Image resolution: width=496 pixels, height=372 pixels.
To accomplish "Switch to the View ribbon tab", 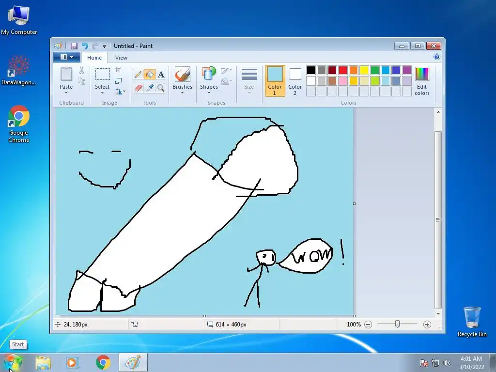I will (121, 58).
